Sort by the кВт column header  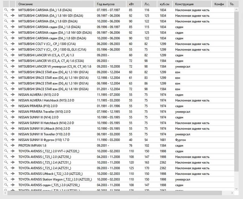[x=134, y=4]
